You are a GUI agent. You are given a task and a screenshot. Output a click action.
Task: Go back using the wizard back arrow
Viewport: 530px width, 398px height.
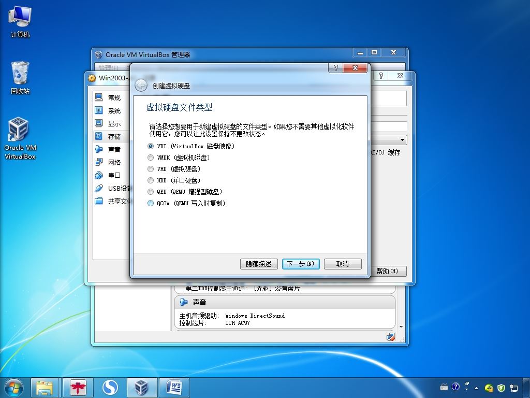tap(141, 86)
